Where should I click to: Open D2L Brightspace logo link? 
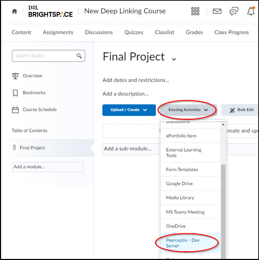[x=50, y=11]
